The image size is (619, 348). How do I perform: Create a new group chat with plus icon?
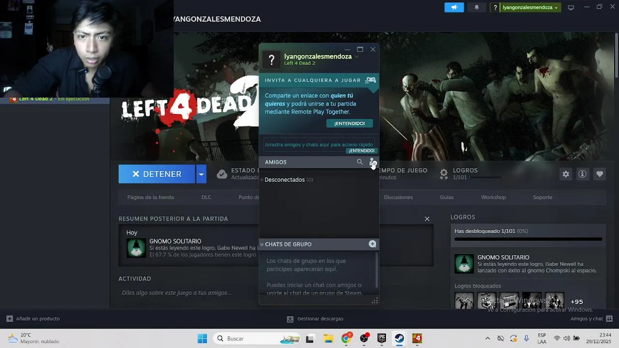(372, 244)
